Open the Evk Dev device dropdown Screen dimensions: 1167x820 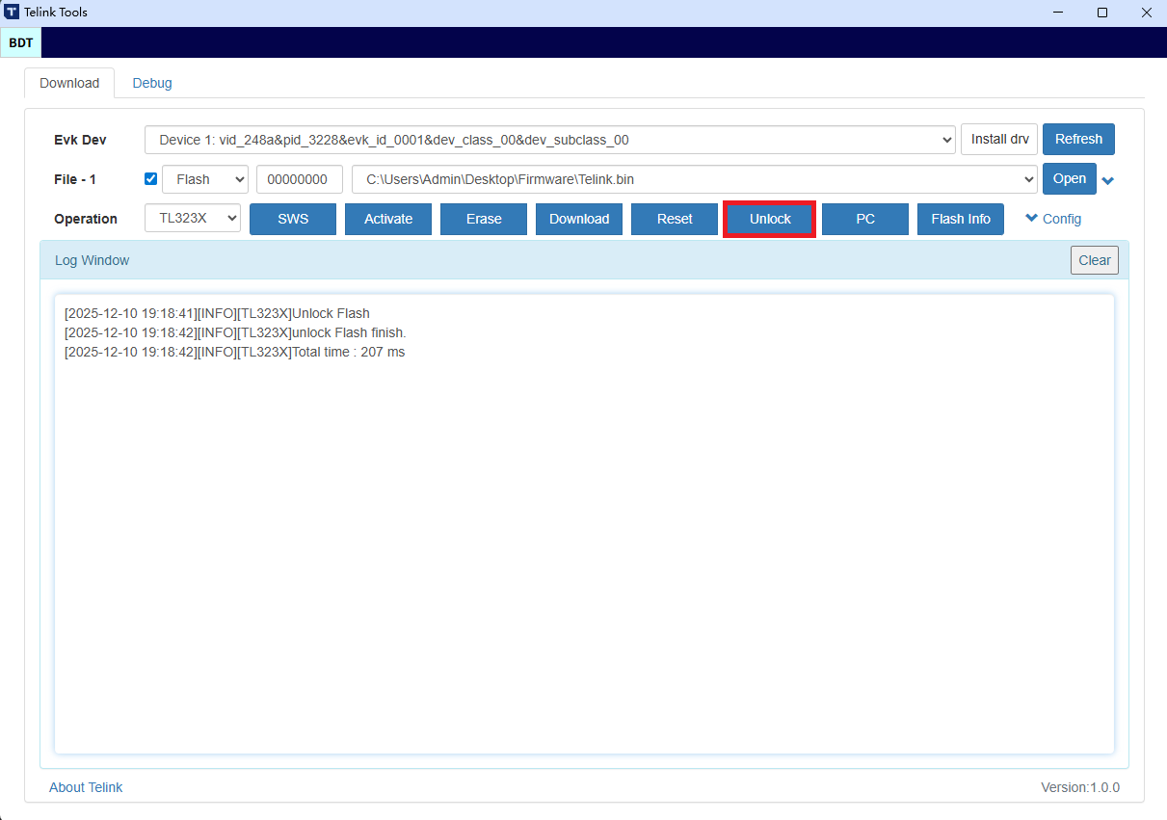click(549, 140)
